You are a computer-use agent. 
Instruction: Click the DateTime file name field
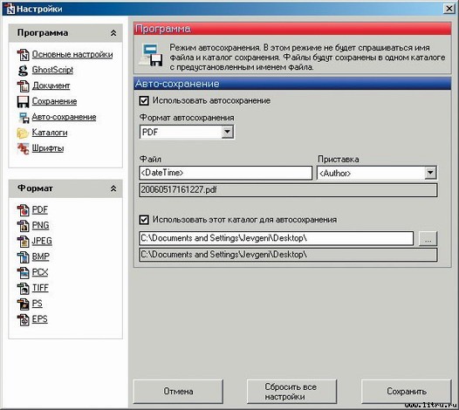[x=225, y=173]
